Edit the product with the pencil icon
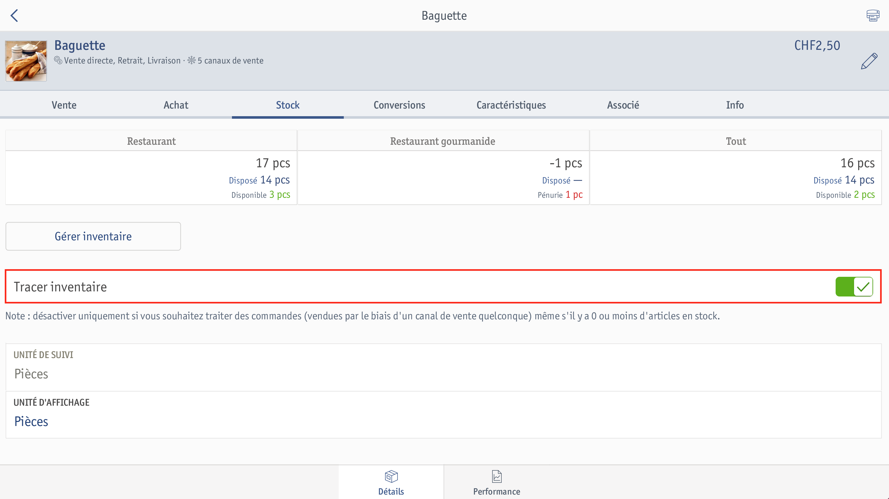 (x=869, y=61)
